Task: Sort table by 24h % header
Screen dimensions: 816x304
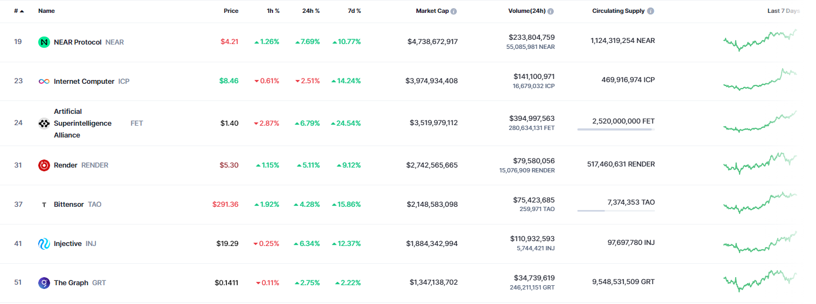Action: [x=311, y=11]
